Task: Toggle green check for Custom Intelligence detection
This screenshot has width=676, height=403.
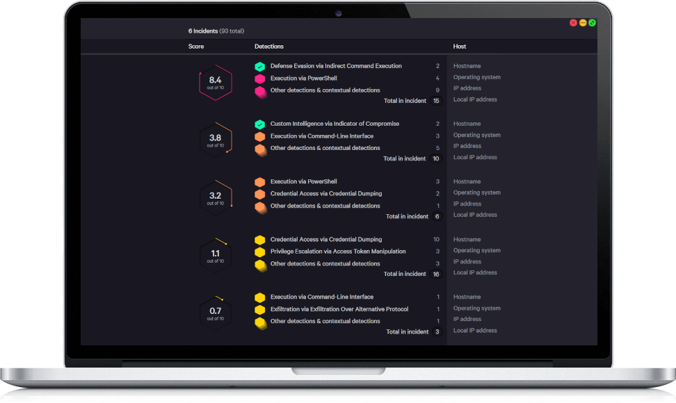Action: tap(259, 124)
